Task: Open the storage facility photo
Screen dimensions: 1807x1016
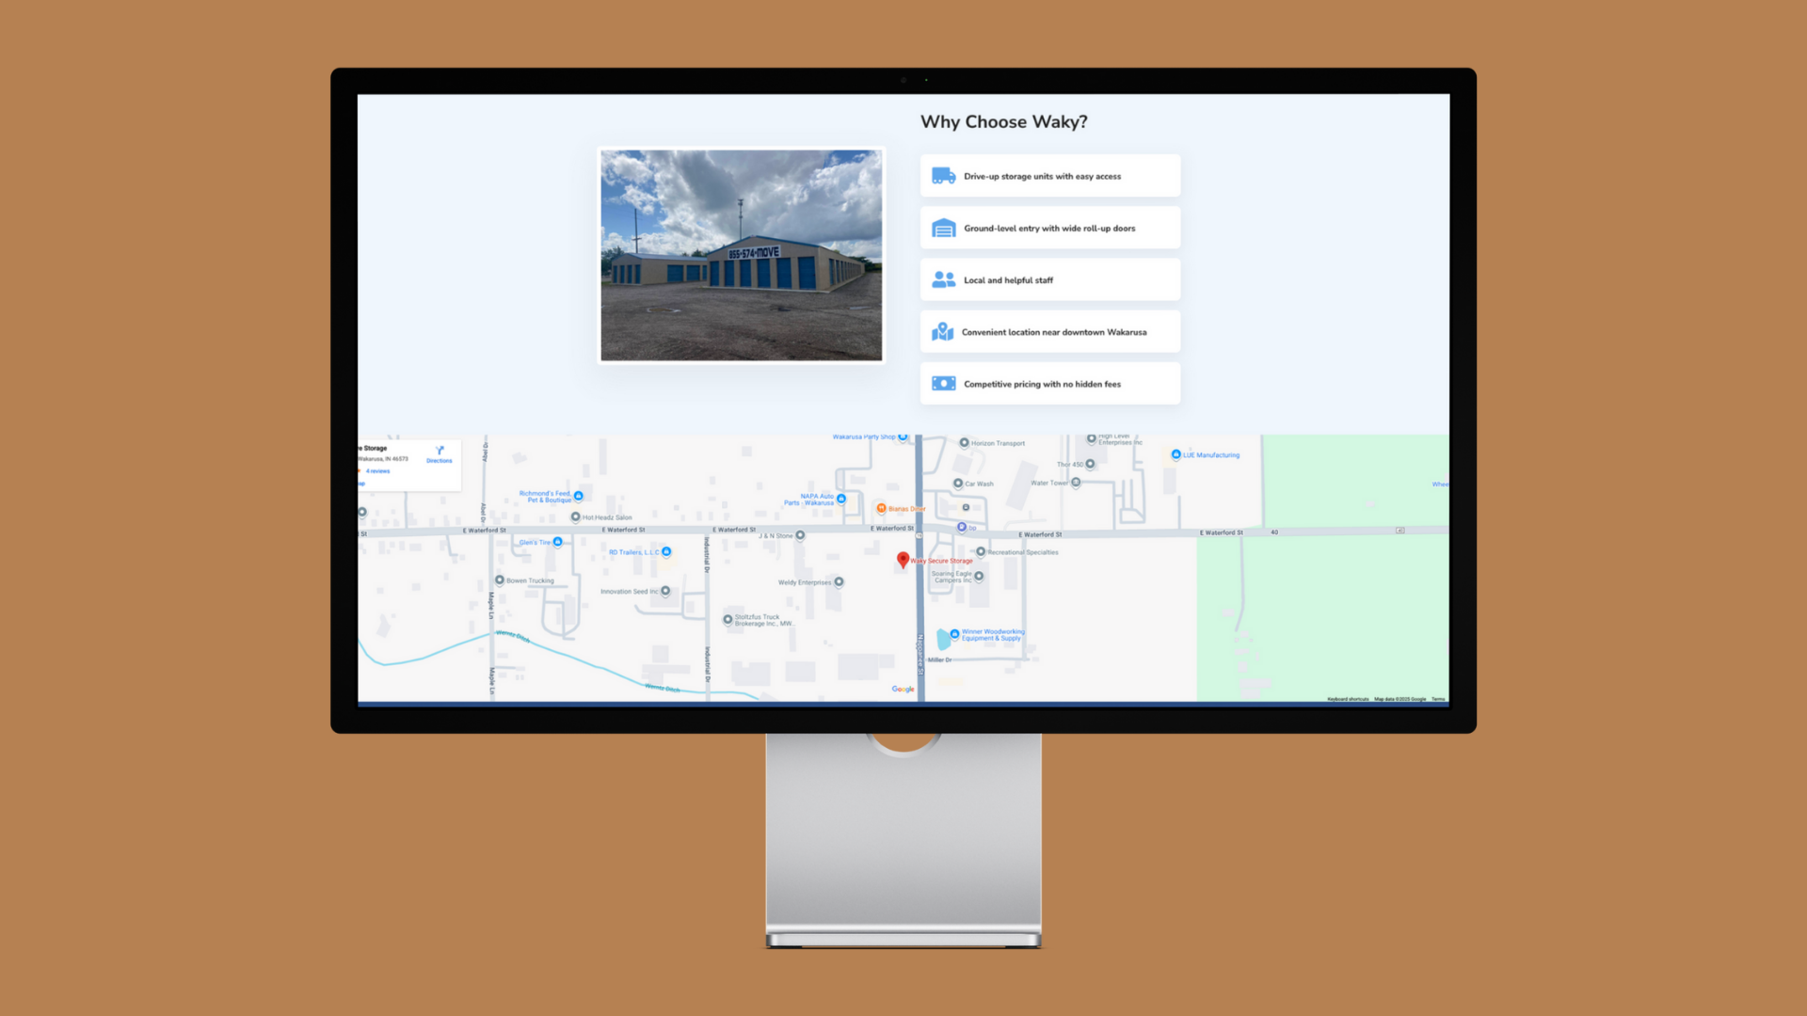Action: [742, 255]
